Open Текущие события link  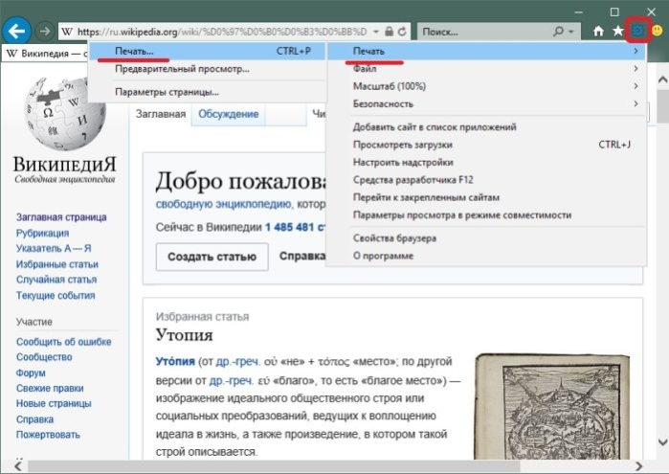click(56, 295)
